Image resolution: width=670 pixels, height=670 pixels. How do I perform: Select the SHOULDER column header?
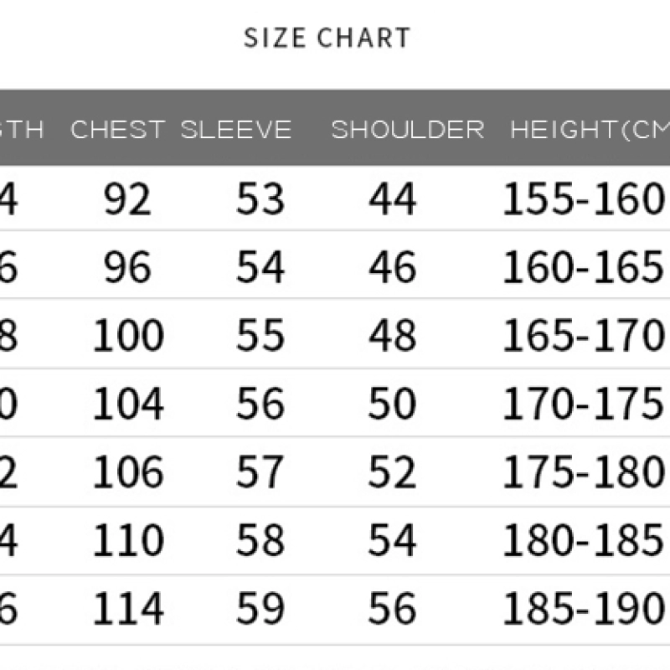(408, 130)
